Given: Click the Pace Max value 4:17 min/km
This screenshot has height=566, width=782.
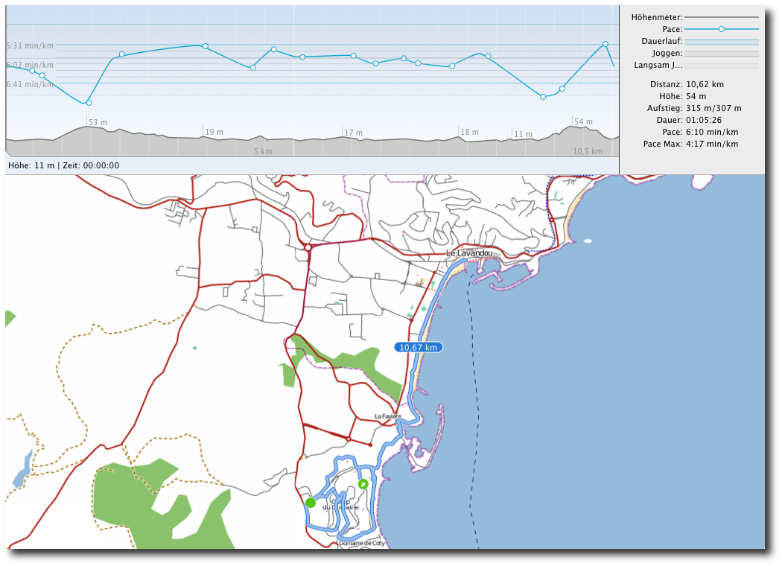Looking at the screenshot, I should pyautogui.click(x=712, y=144).
